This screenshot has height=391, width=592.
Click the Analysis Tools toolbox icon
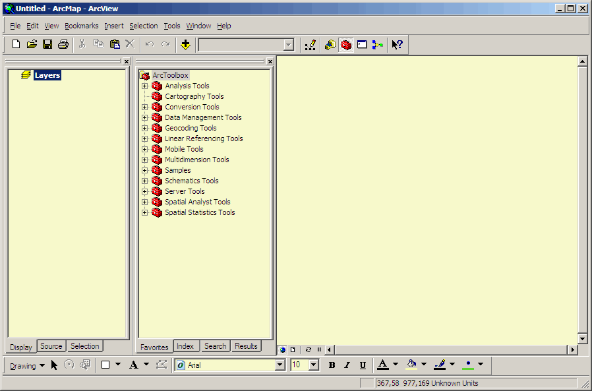(x=157, y=86)
